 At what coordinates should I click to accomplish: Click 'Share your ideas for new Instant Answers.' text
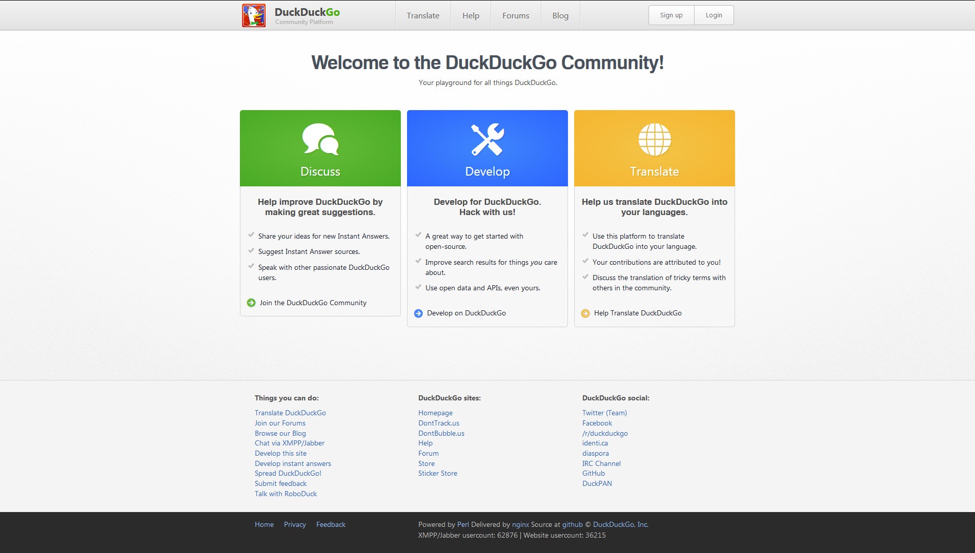324,236
